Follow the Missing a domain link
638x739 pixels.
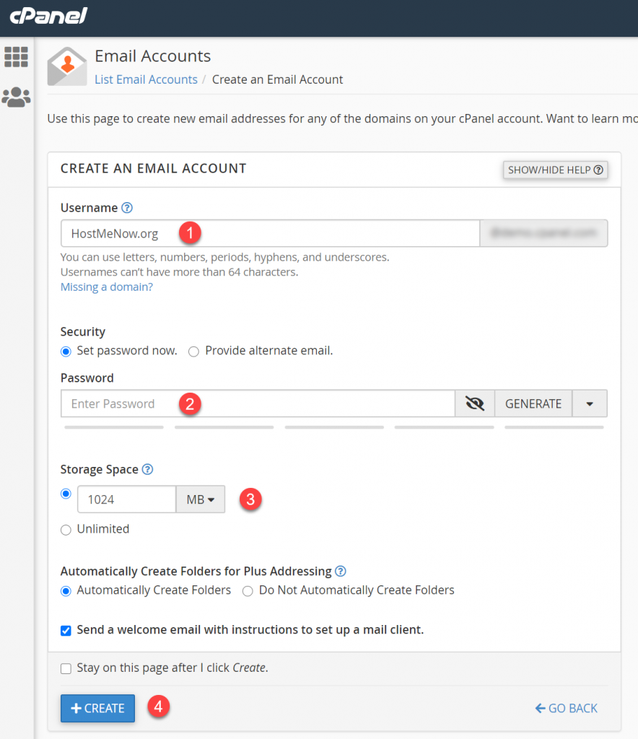pos(106,287)
